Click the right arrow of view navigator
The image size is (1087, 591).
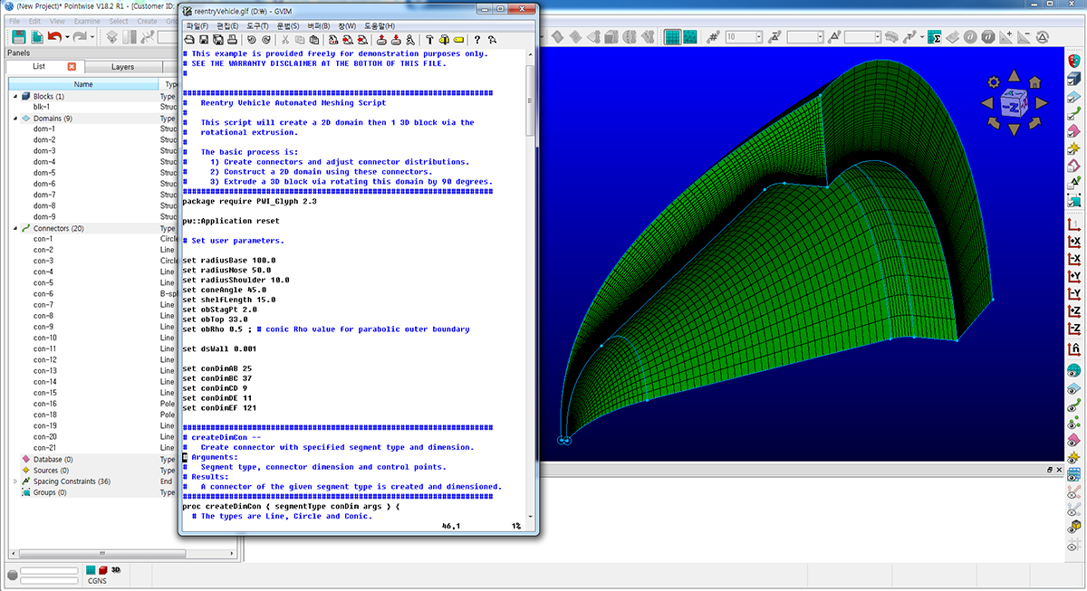pyautogui.click(x=1041, y=103)
